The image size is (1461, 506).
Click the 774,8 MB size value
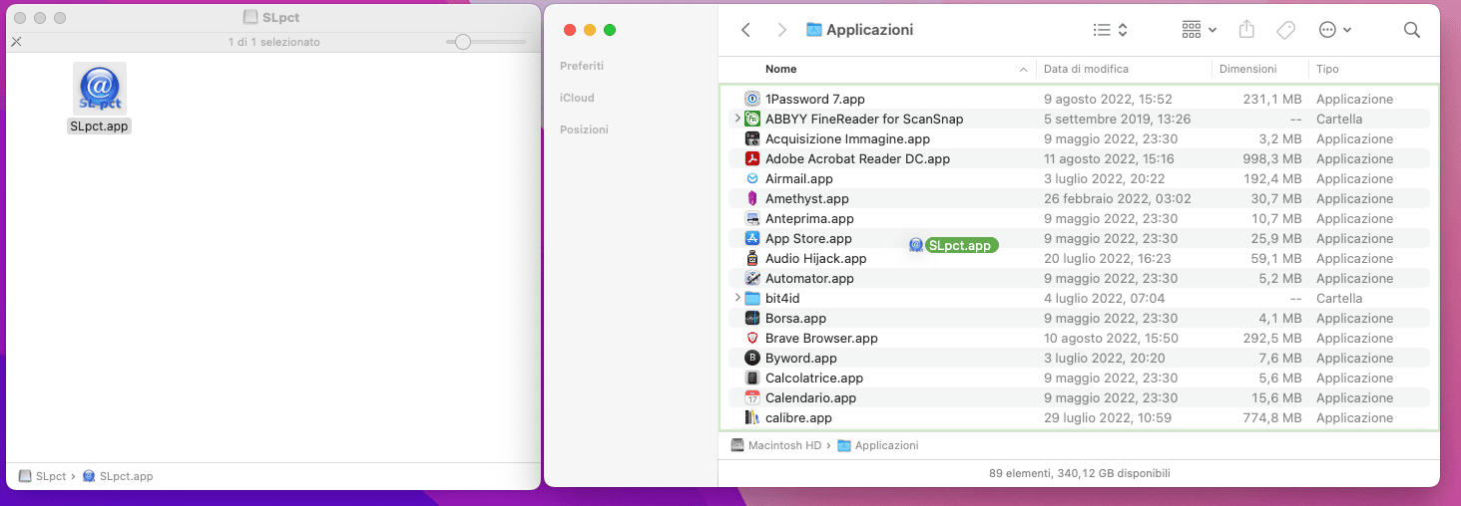click(x=1272, y=417)
